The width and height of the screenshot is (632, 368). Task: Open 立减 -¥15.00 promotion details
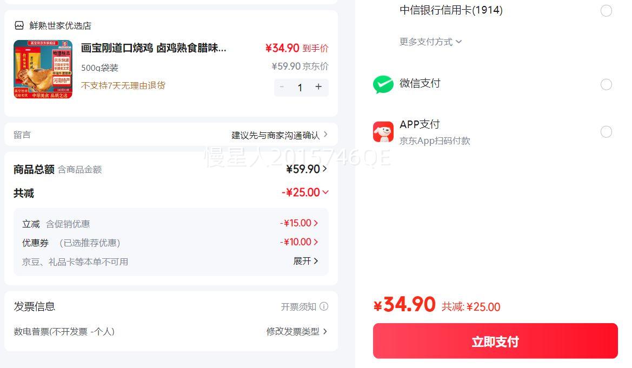coord(299,223)
